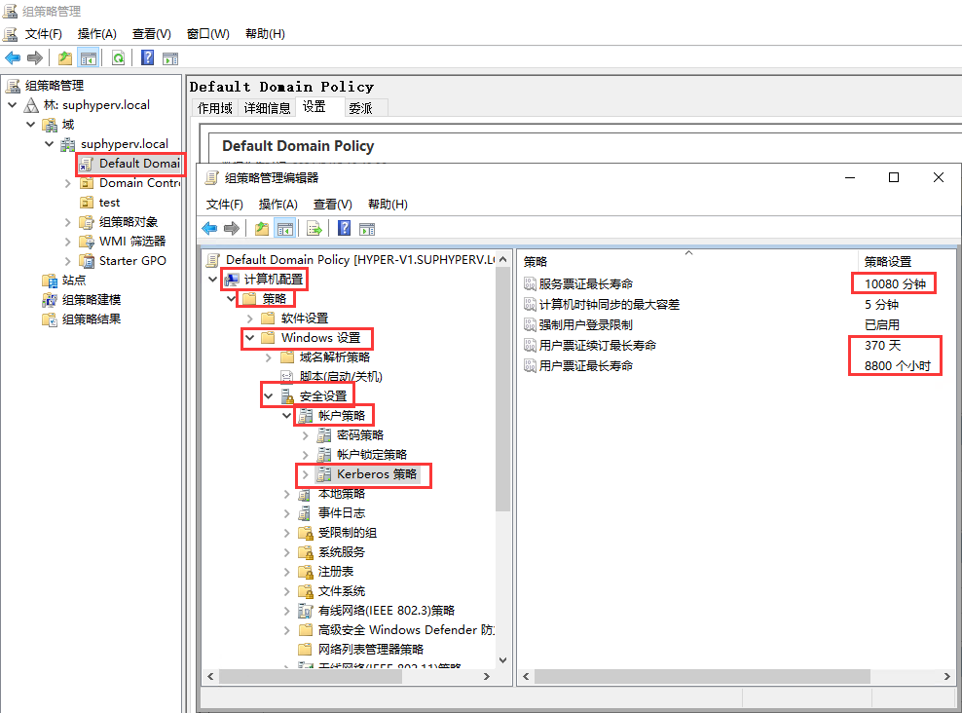Switch to 详细信息 tab
Screen dimensions: 962x713
267,108
